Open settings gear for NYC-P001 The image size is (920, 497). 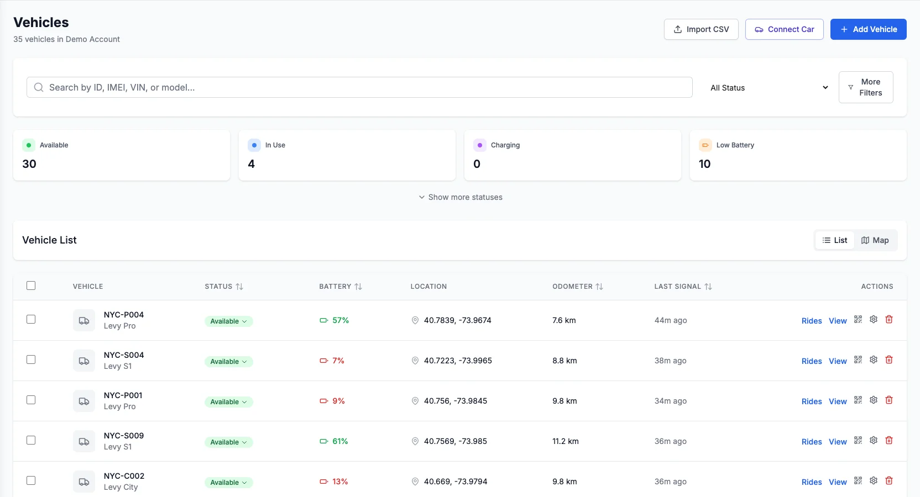tap(874, 400)
